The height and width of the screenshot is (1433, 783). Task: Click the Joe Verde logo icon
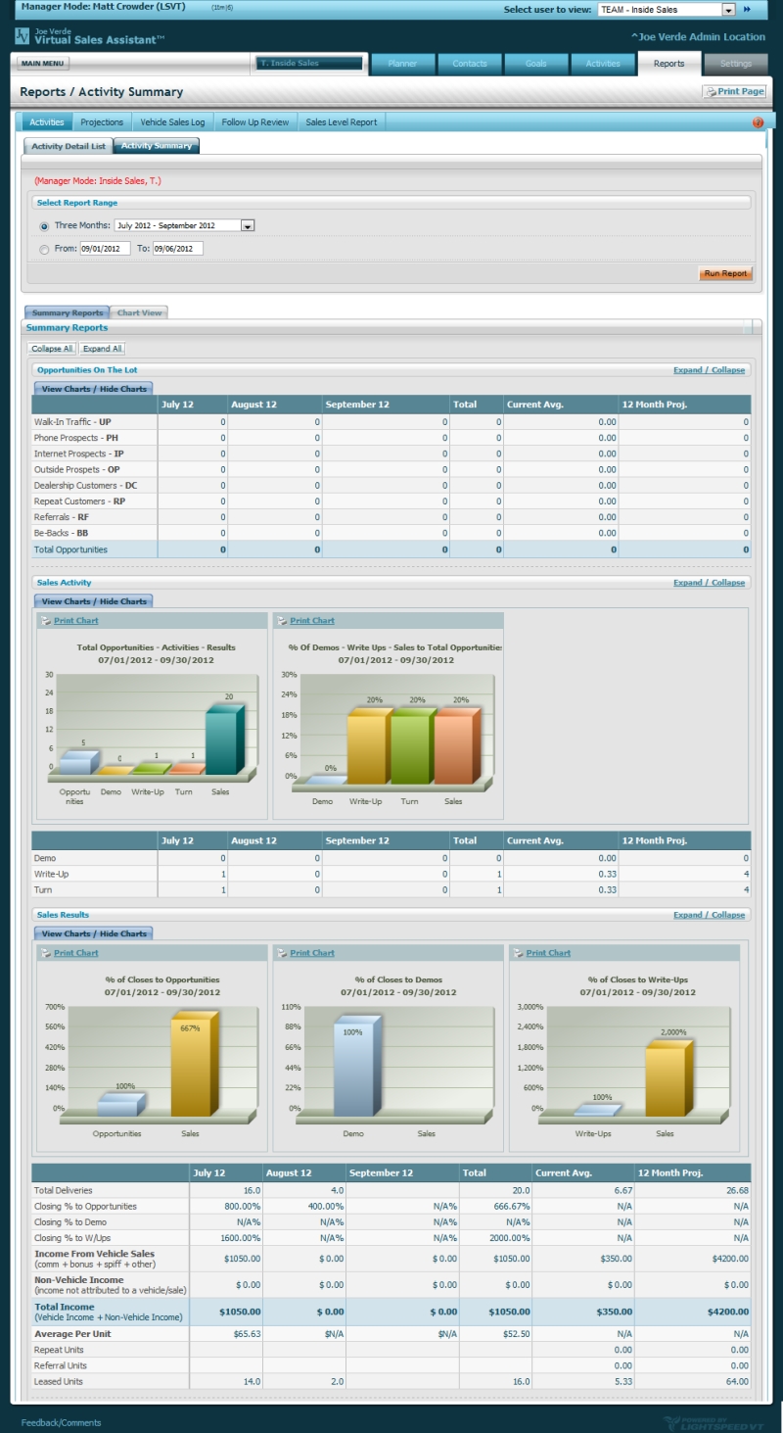[22, 36]
